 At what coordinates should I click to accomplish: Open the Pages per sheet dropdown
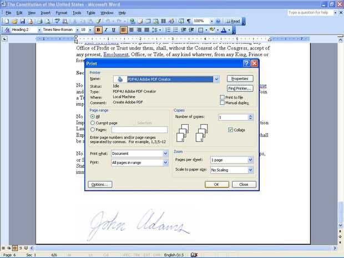point(250,160)
